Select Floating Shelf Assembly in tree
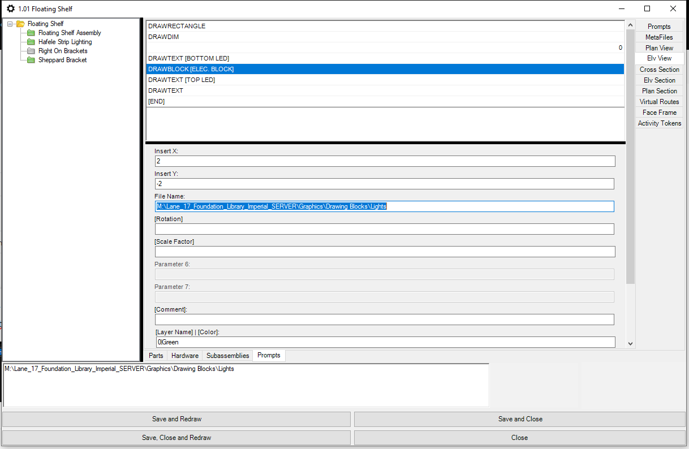Image resolution: width=689 pixels, height=449 pixels. click(70, 33)
